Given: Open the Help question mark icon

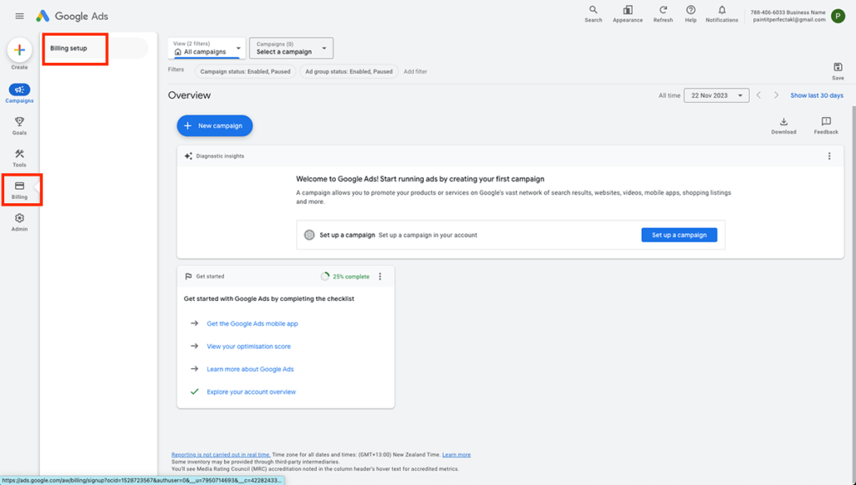Looking at the screenshot, I should pyautogui.click(x=690, y=11).
